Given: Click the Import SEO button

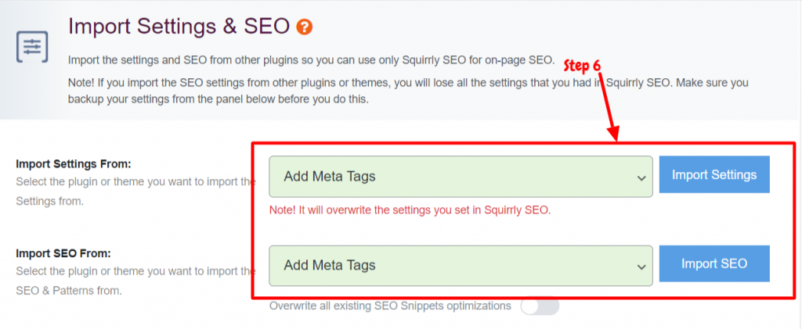Looking at the screenshot, I should pos(714,263).
